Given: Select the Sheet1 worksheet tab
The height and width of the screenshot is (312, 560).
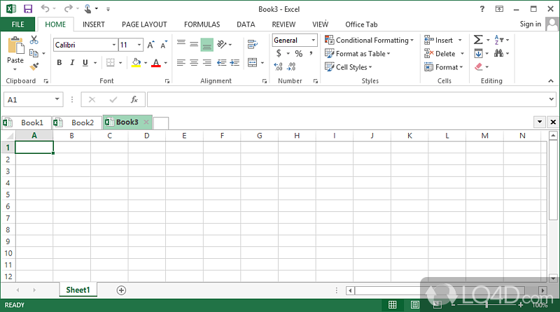Looking at the screenshot, I should click(78, 290).
